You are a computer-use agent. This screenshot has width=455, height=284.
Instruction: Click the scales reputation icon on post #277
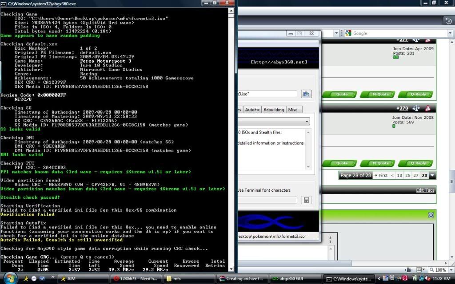click(416, 40)
